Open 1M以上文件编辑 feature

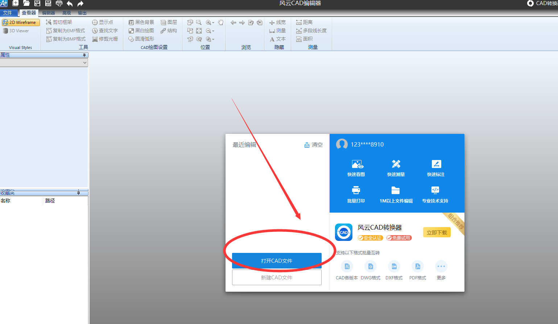click(x=396, y=194)
